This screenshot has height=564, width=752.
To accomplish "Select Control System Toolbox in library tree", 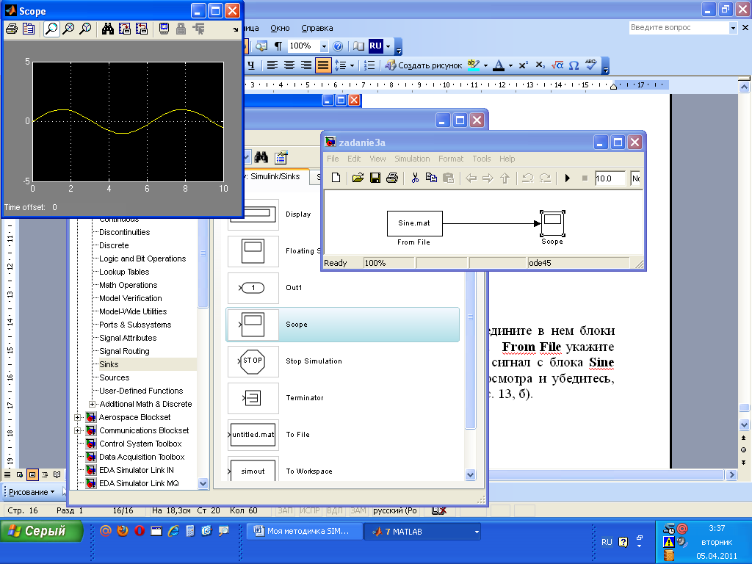I will [140, 444].
